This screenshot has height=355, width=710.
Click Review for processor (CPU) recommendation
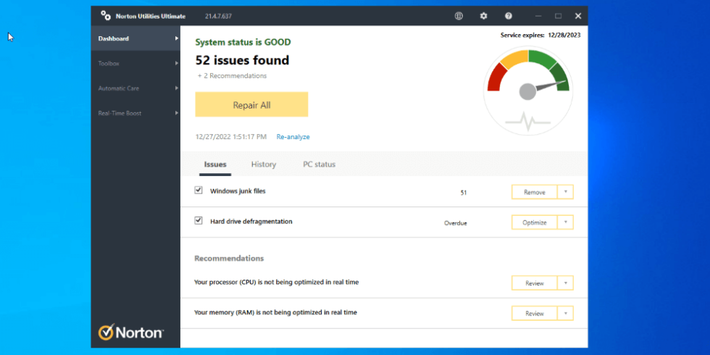[535, 283]
